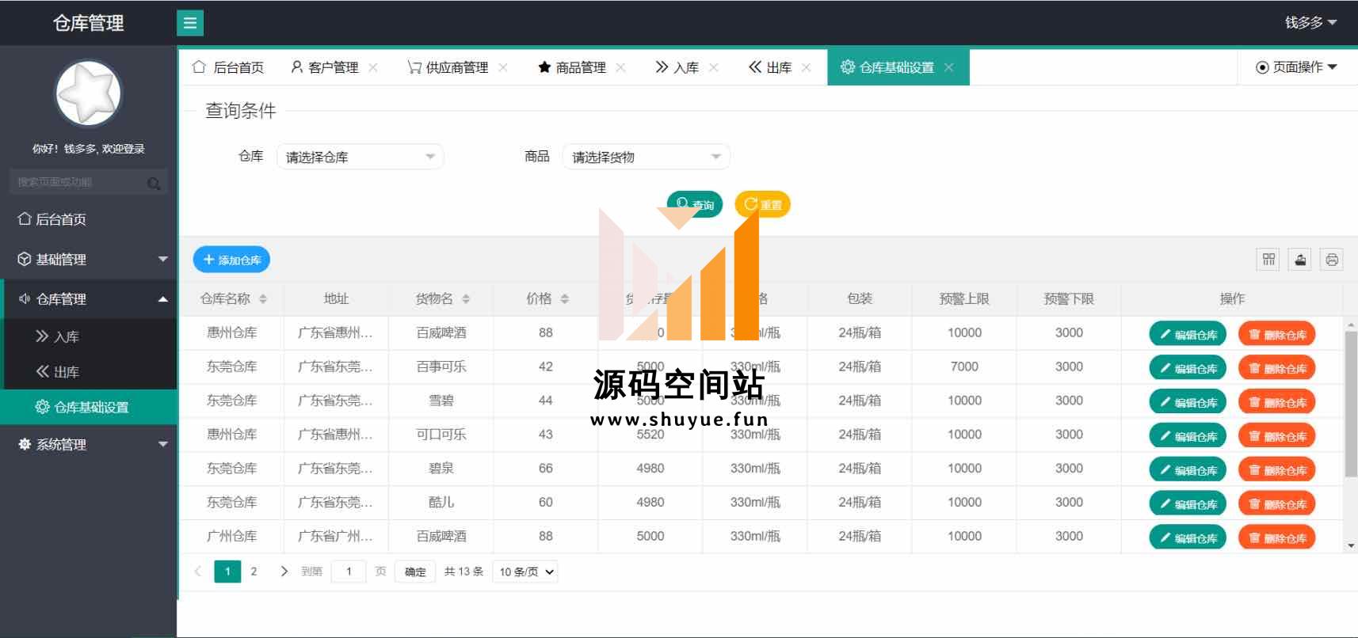This screenshot has height=638, width=1358.
Task: Switch to the 客户管理 tab
Action: pos(325,67)
